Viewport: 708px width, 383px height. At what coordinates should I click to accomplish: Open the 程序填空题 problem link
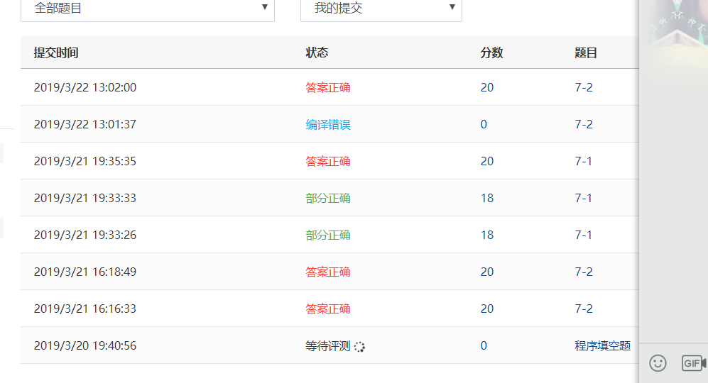pos(602,346)
